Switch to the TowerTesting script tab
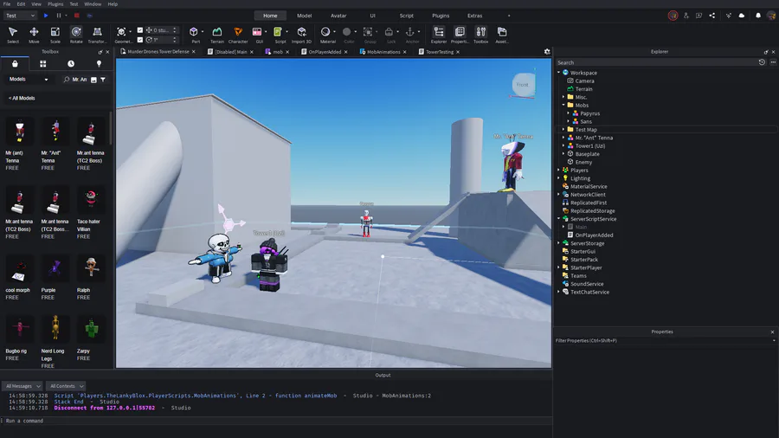The height and width of the screenshot is (438, 779). point(439,52)
